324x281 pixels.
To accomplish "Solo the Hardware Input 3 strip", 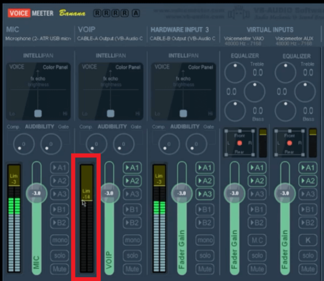I will click(x=205, y=255).
